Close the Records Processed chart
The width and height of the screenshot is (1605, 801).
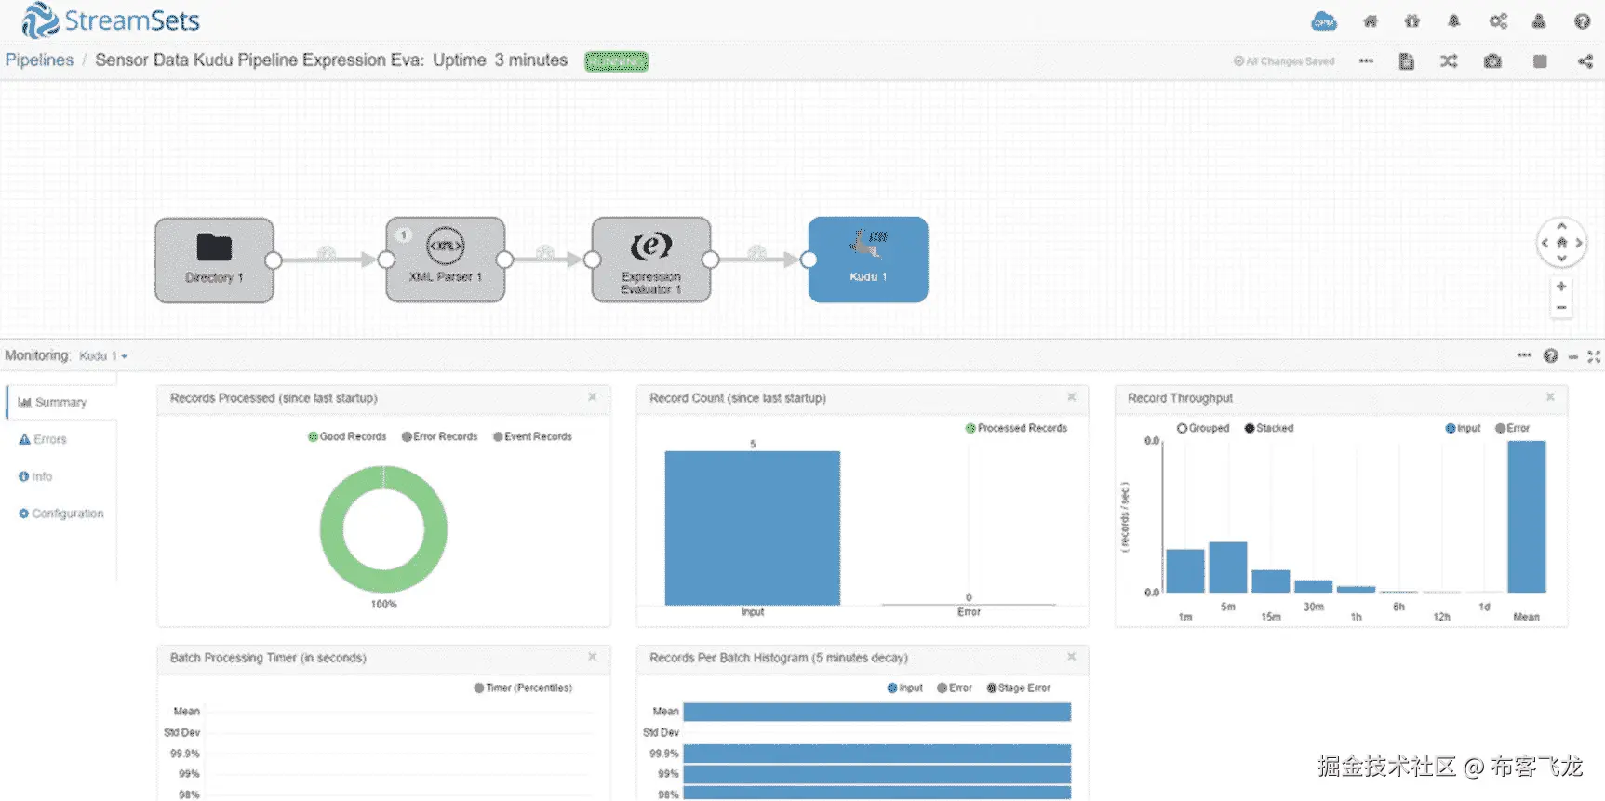click(592, 397)
